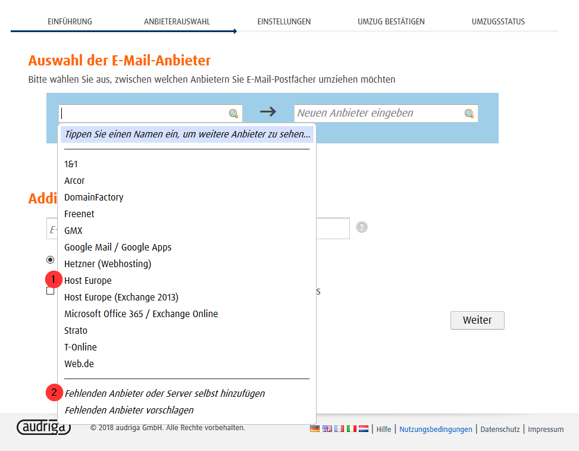Open the Impressum link
The height and width of the screenshot is (451, 579).
546,429
